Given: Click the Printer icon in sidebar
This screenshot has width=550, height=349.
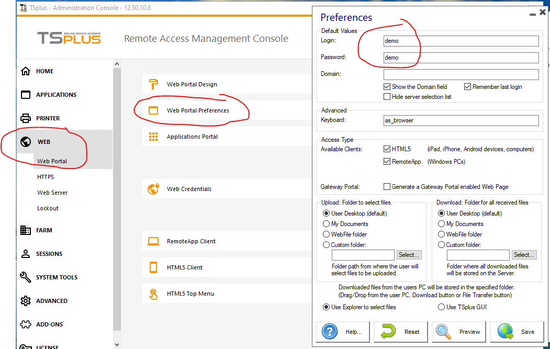Looking at the screenshot, I should [26, 118].
